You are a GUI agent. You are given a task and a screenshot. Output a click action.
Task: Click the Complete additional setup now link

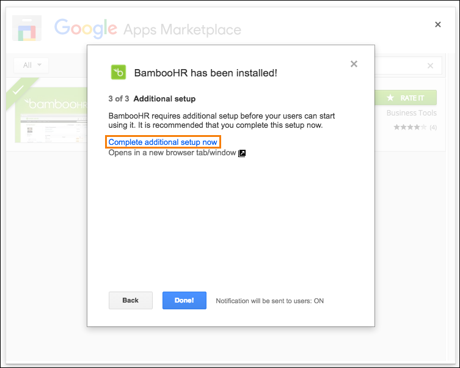[x=162, y=142]
